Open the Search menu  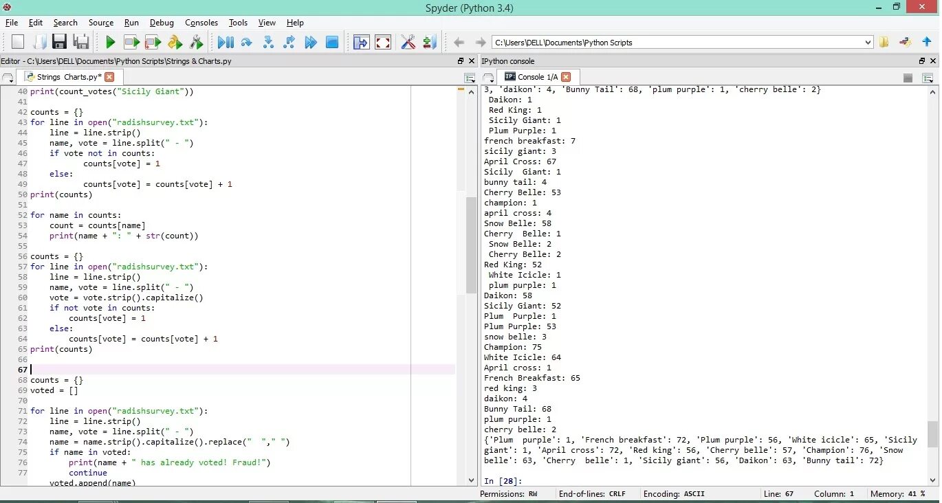(x=65, y=23)
